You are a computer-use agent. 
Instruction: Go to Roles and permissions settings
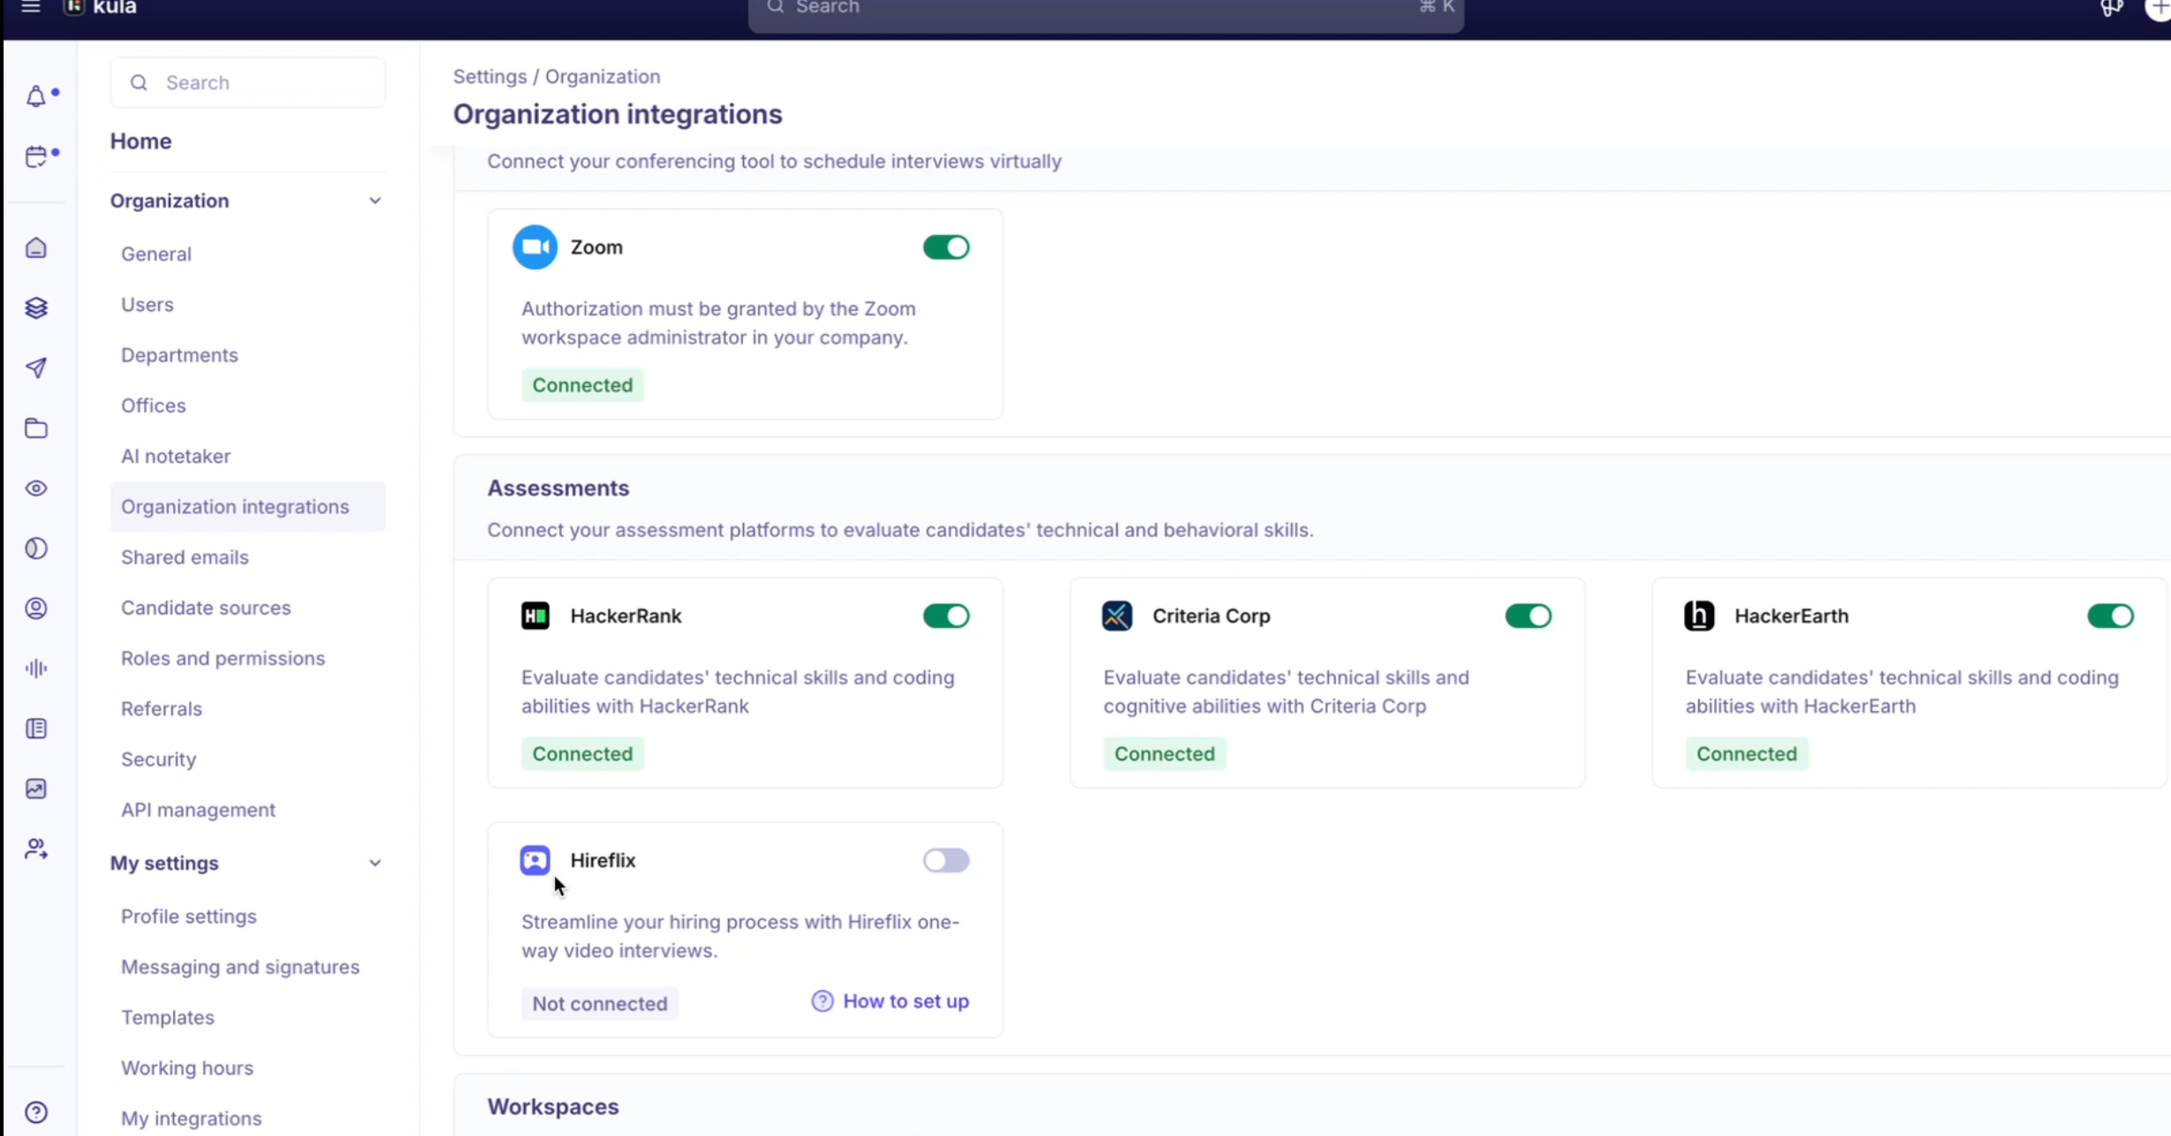pyautogui.click(x=223, y=658)
